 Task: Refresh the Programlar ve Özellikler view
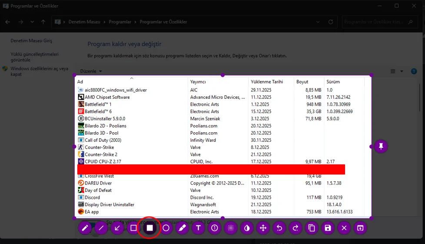click(331, 22)
